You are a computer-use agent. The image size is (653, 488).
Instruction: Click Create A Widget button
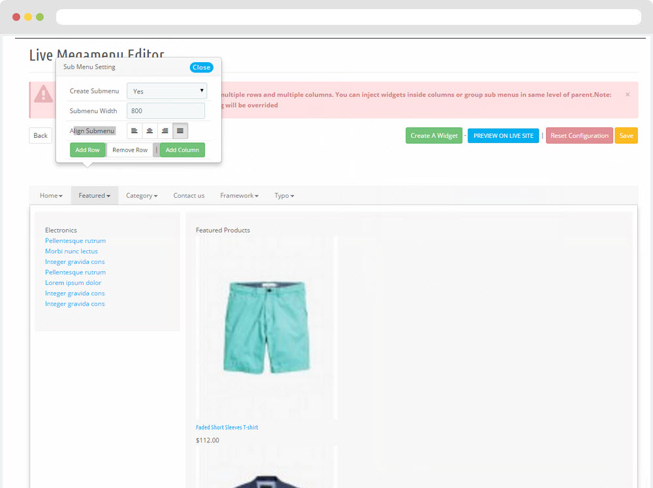[434, 135]
